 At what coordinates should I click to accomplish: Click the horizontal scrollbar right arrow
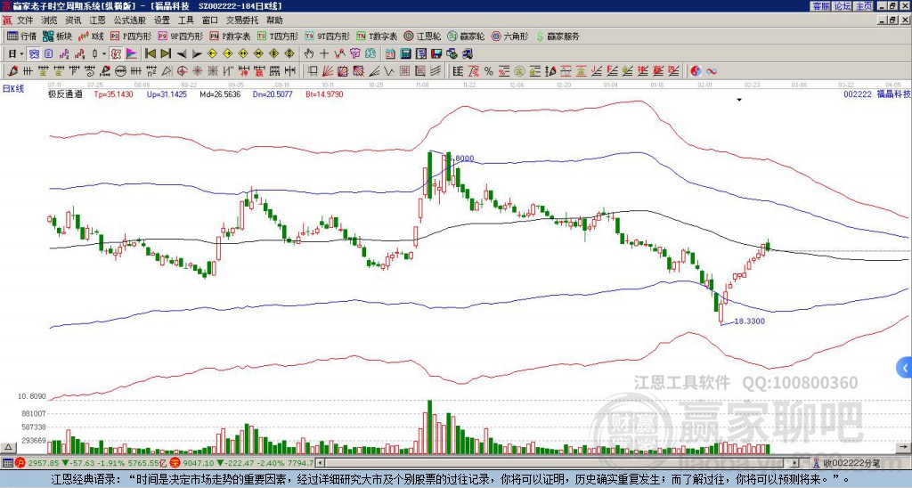(x=795, y=463)
